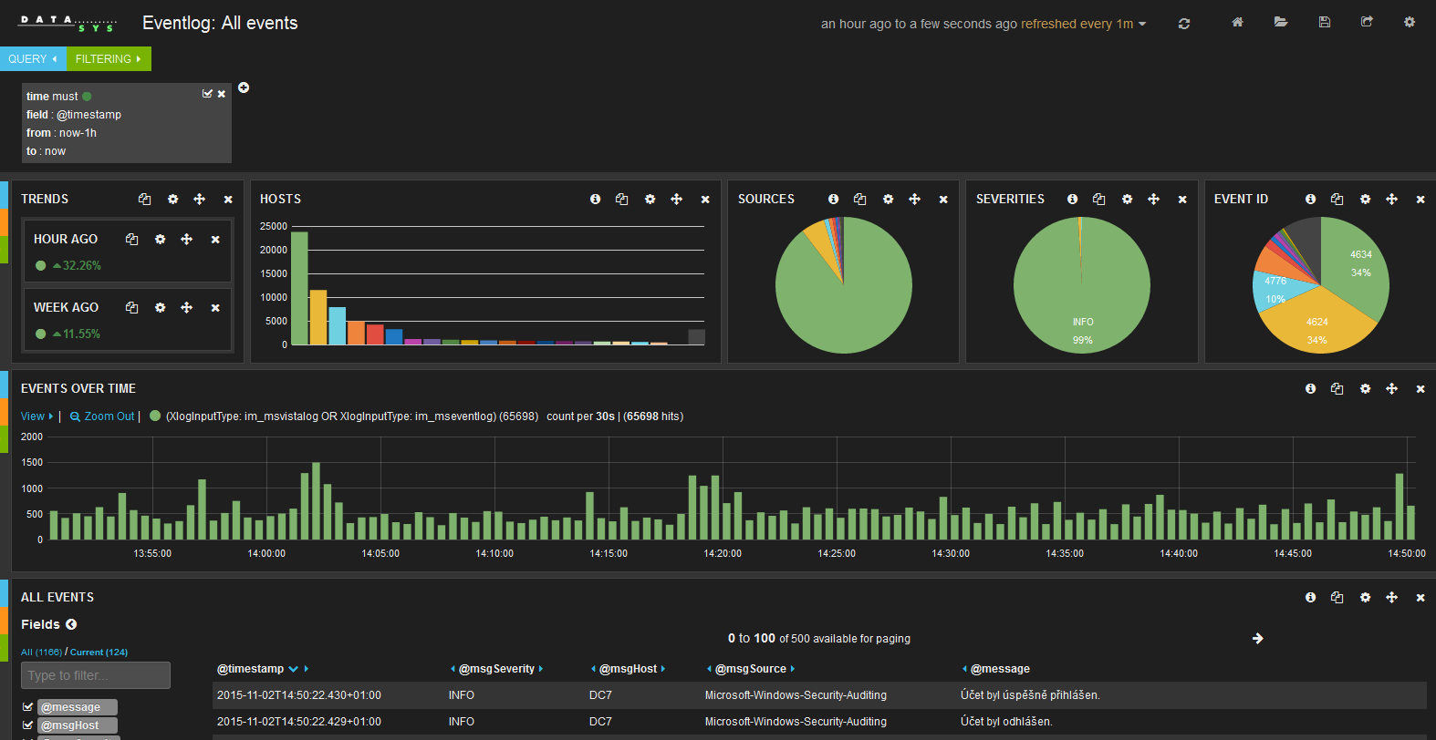Go to the next page of events with the arrow

[1258, 638]
